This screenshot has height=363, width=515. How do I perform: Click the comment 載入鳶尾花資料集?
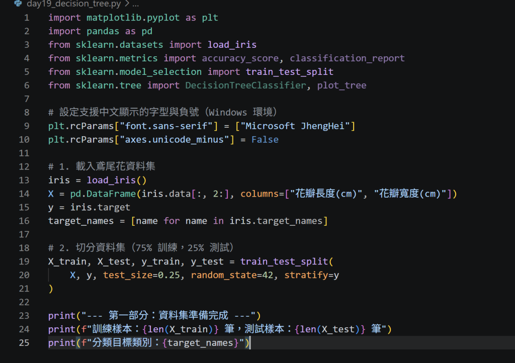[x=102, y=166]
